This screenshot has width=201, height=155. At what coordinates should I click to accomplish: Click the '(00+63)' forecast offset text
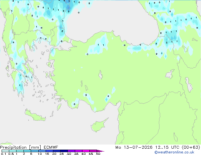point(191,147)
